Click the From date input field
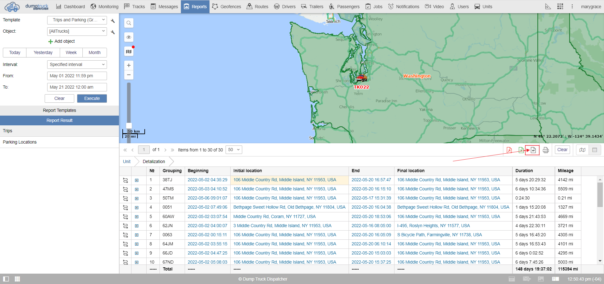 coord(77,76)
